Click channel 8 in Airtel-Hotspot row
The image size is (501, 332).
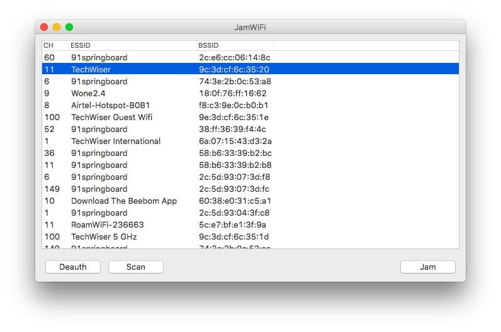tap(47, 106)
